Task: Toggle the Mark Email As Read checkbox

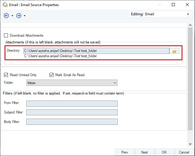Action: point(51,75)
